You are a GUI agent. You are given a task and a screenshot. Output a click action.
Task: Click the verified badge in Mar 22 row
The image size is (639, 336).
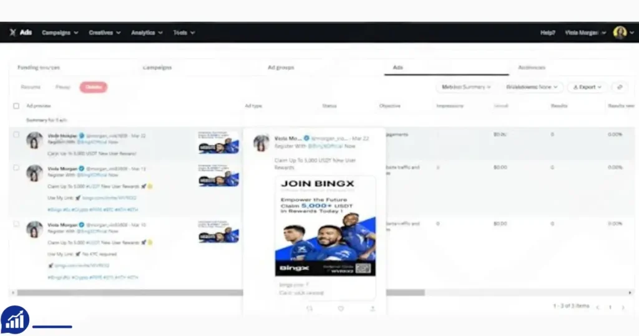point(82,136)
